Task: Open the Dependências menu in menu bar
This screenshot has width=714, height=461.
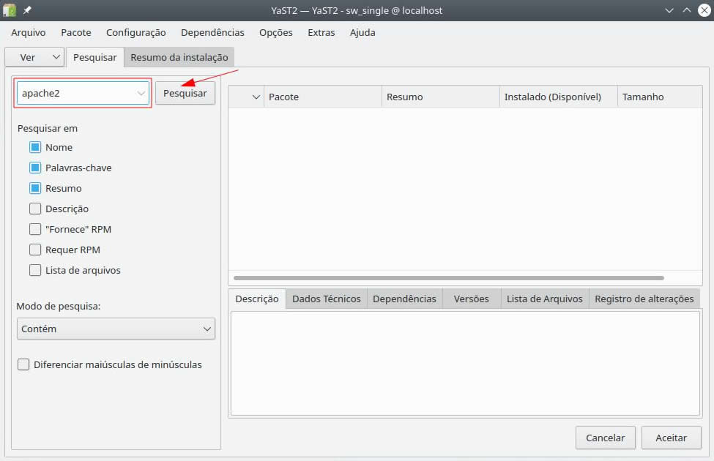Action: pos(212,32)
